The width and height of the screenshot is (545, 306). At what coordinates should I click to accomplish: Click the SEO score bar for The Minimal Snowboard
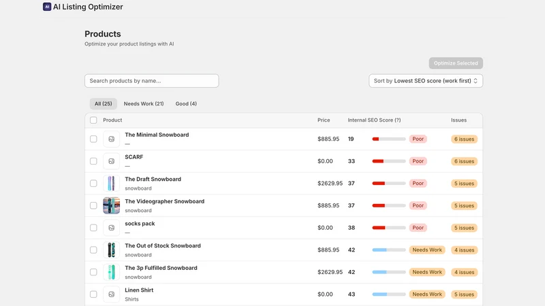click(x=389, y=139)
